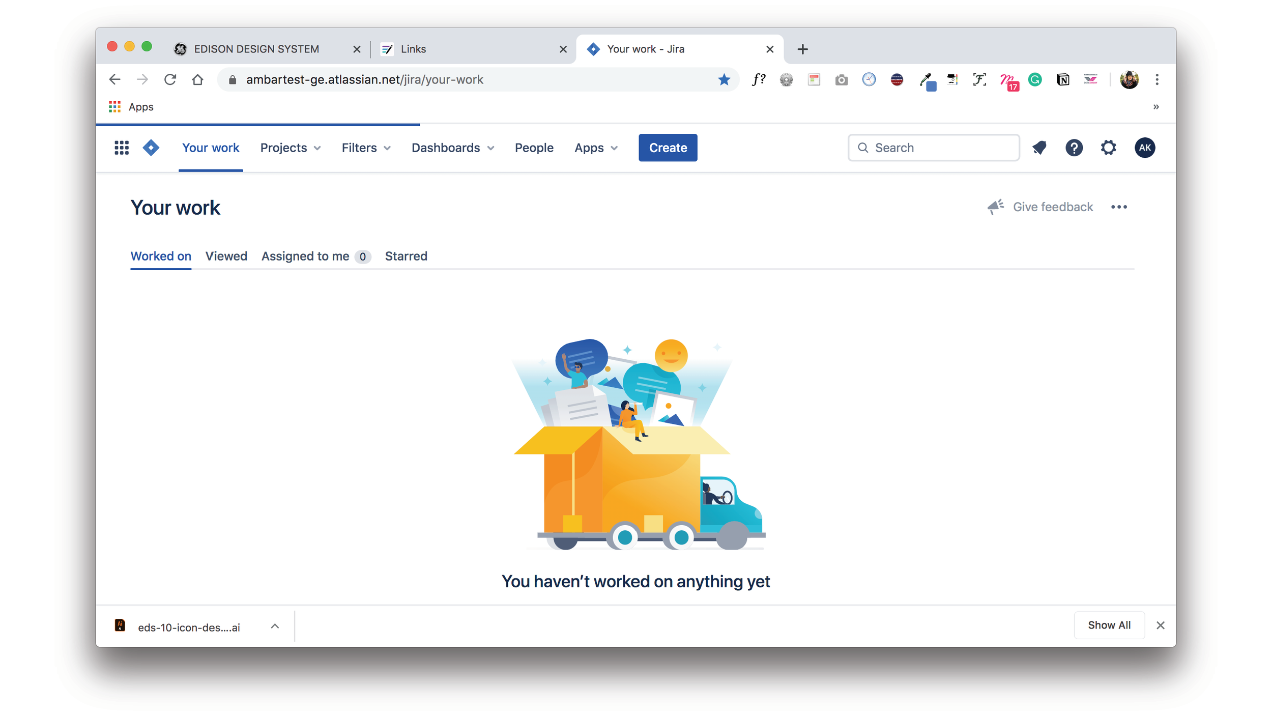Go back to the previous page
This screenshot has height=716, width=1272.
pyautogui.click(x=115, y=79)
